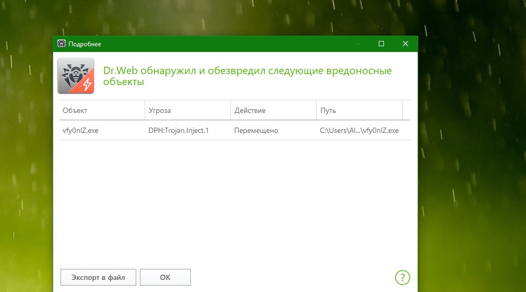Sort by the Действие column header
Viewport: 526px width, 292px height.
point(274,110)
